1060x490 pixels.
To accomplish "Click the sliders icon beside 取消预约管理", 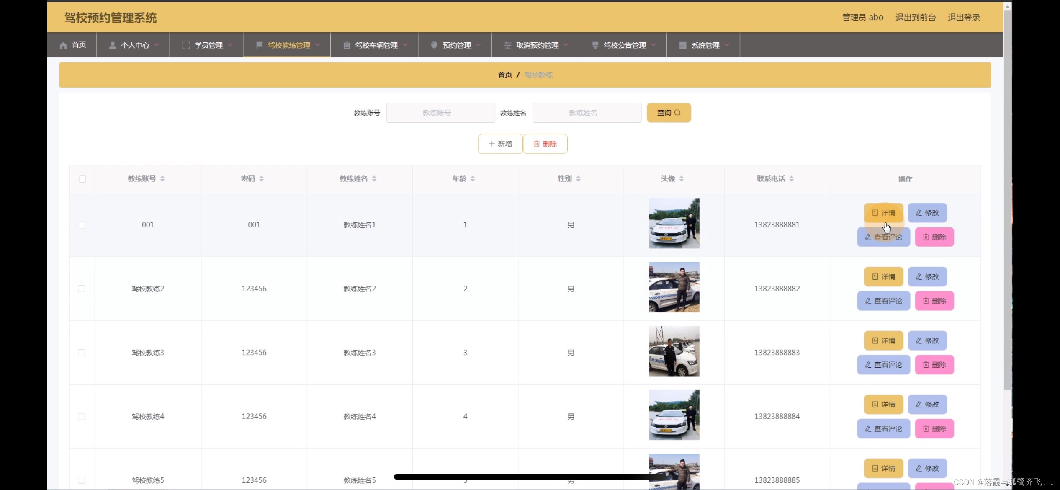I will pyautogui.click(x=507, y=45).
